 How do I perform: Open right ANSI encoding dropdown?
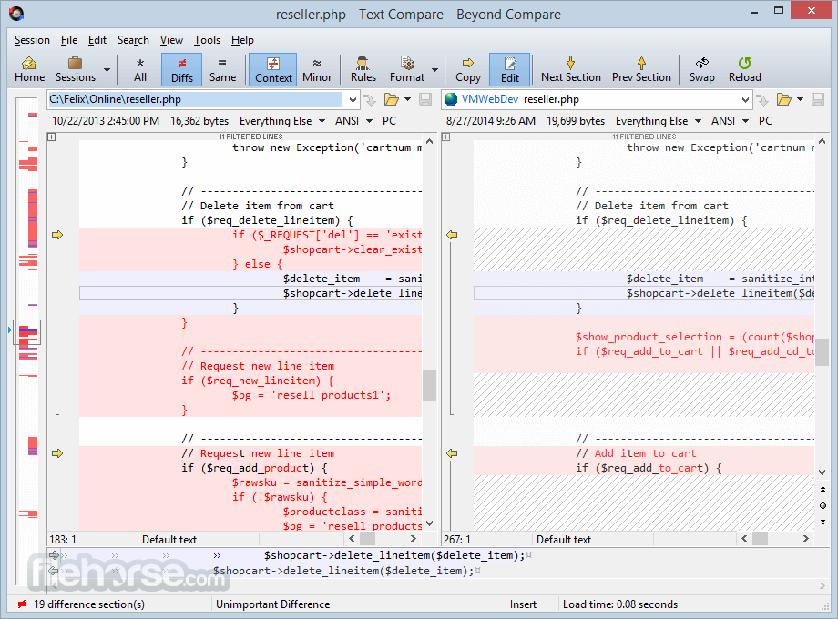pyautogui.click(x=730, y=121)
